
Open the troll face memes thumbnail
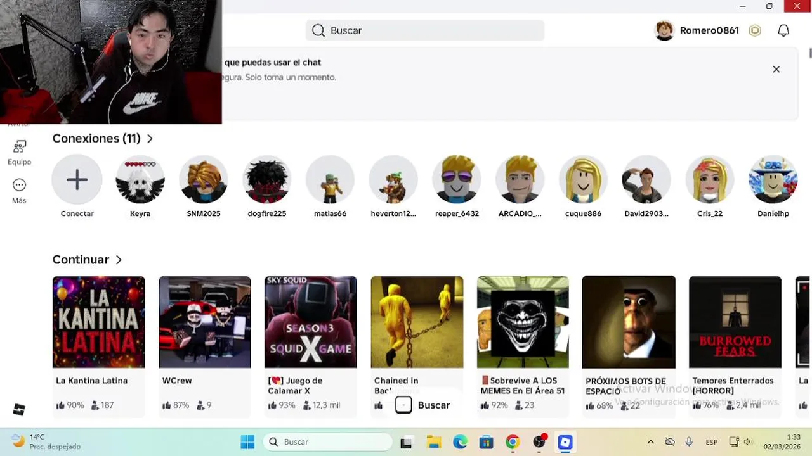click(x=523, y=322)
